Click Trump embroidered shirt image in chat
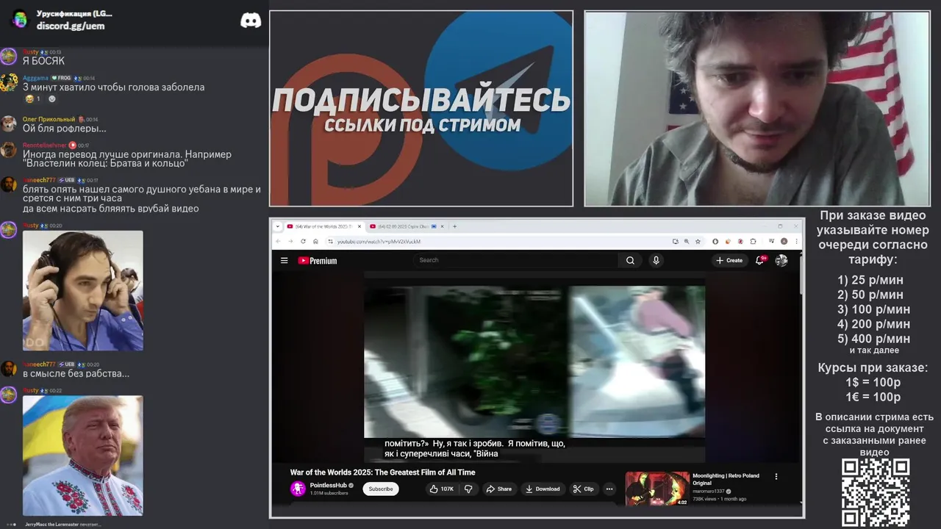The width and height of the screenshot is (941, 529). click(x=83, y=456)
